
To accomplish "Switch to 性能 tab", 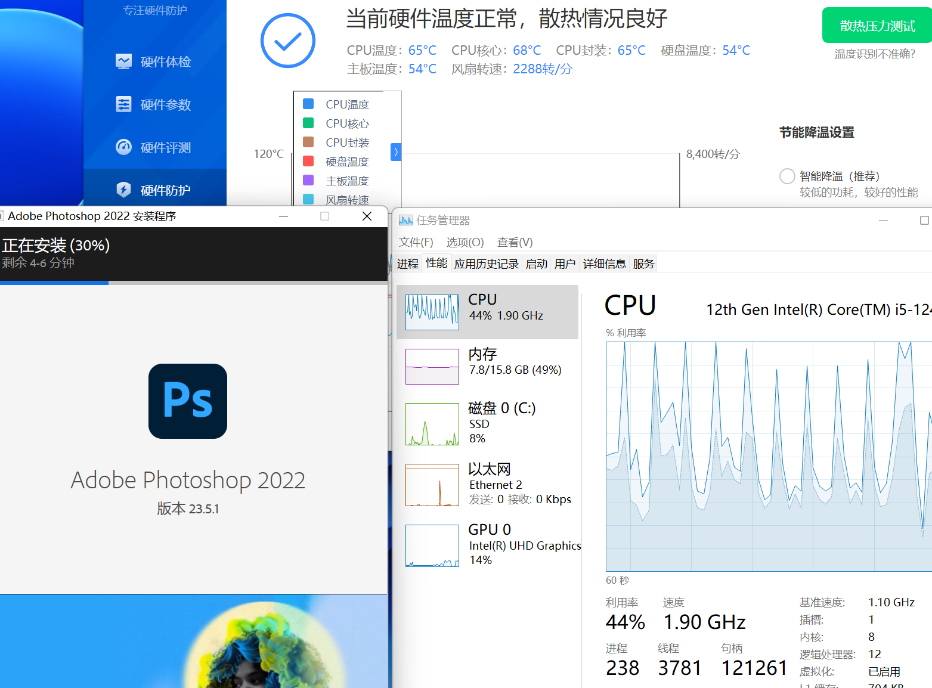I will (436, 263).
